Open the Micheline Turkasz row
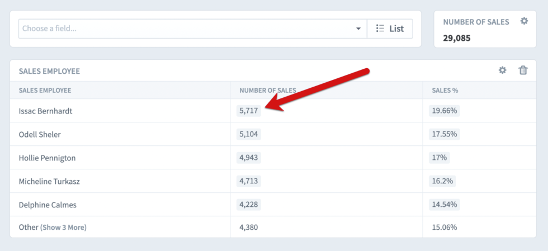The image size is (548, 251). pyautogui.click(x=50, y=182)
